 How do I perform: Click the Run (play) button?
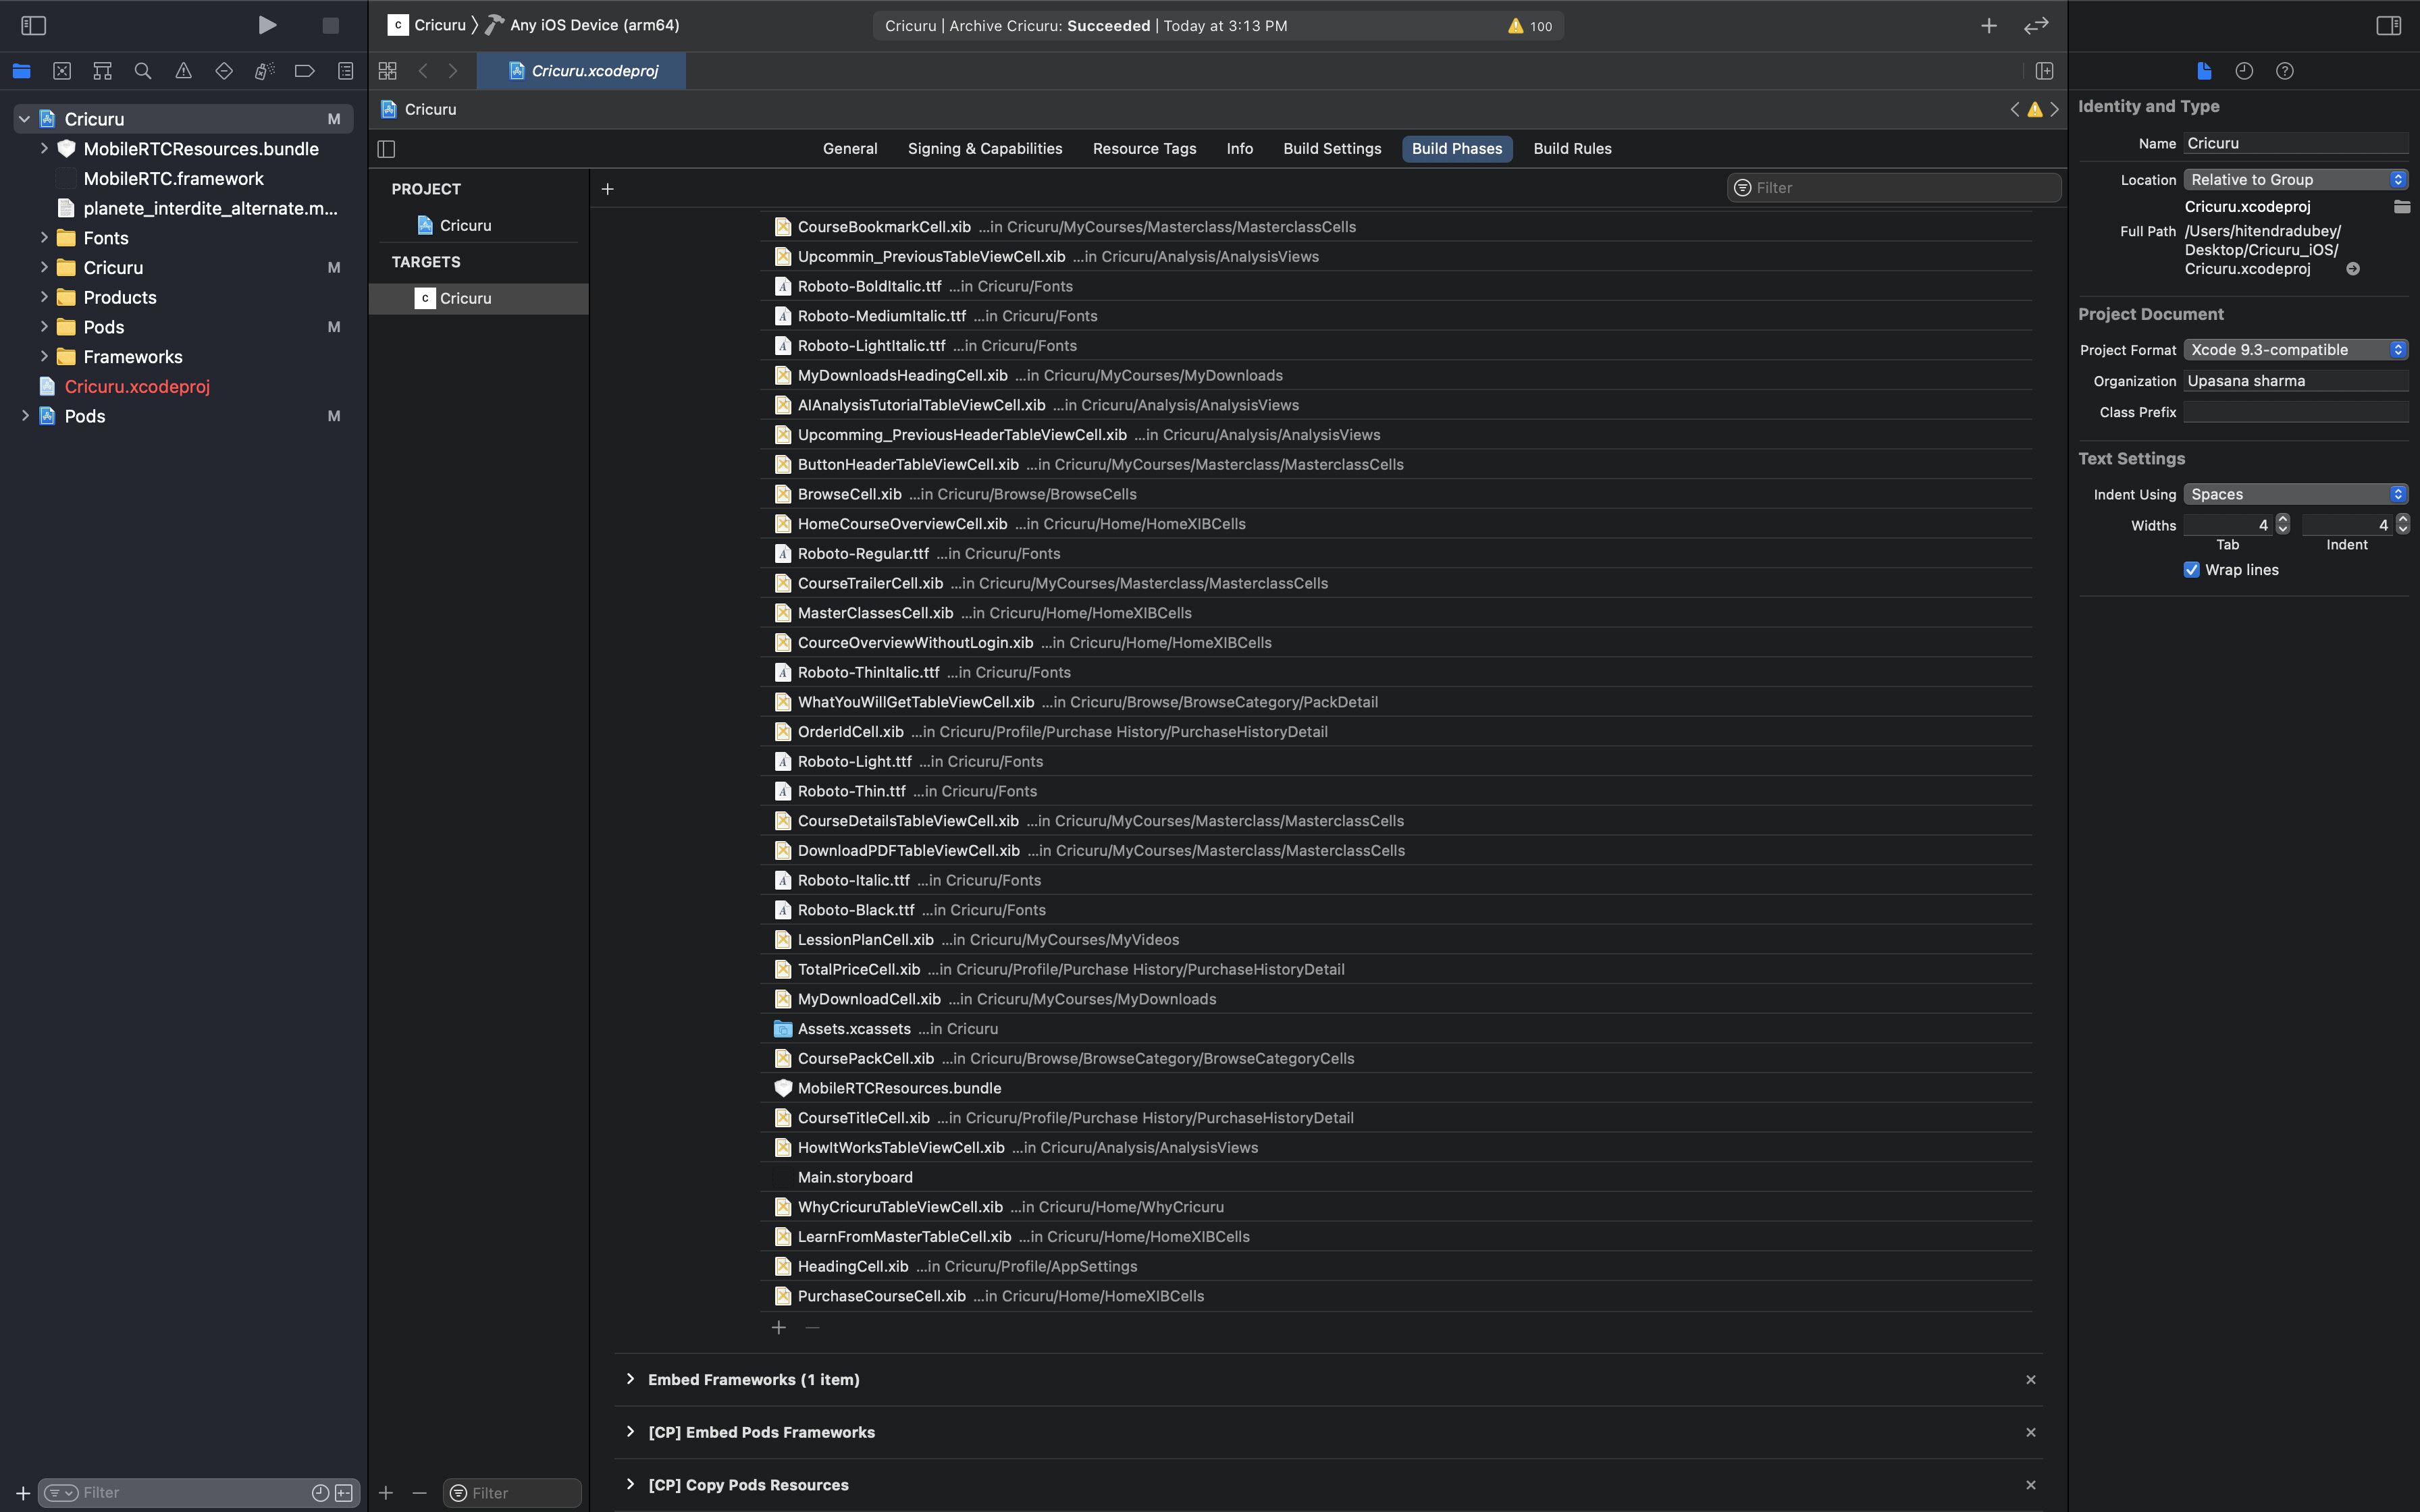(x=266, y=25)
